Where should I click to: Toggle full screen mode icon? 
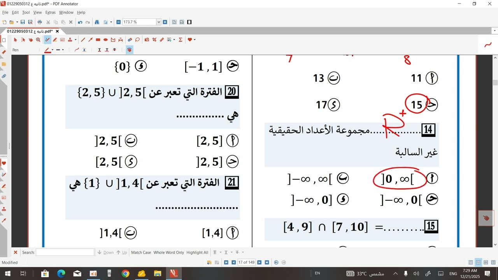tap(189, 22)
